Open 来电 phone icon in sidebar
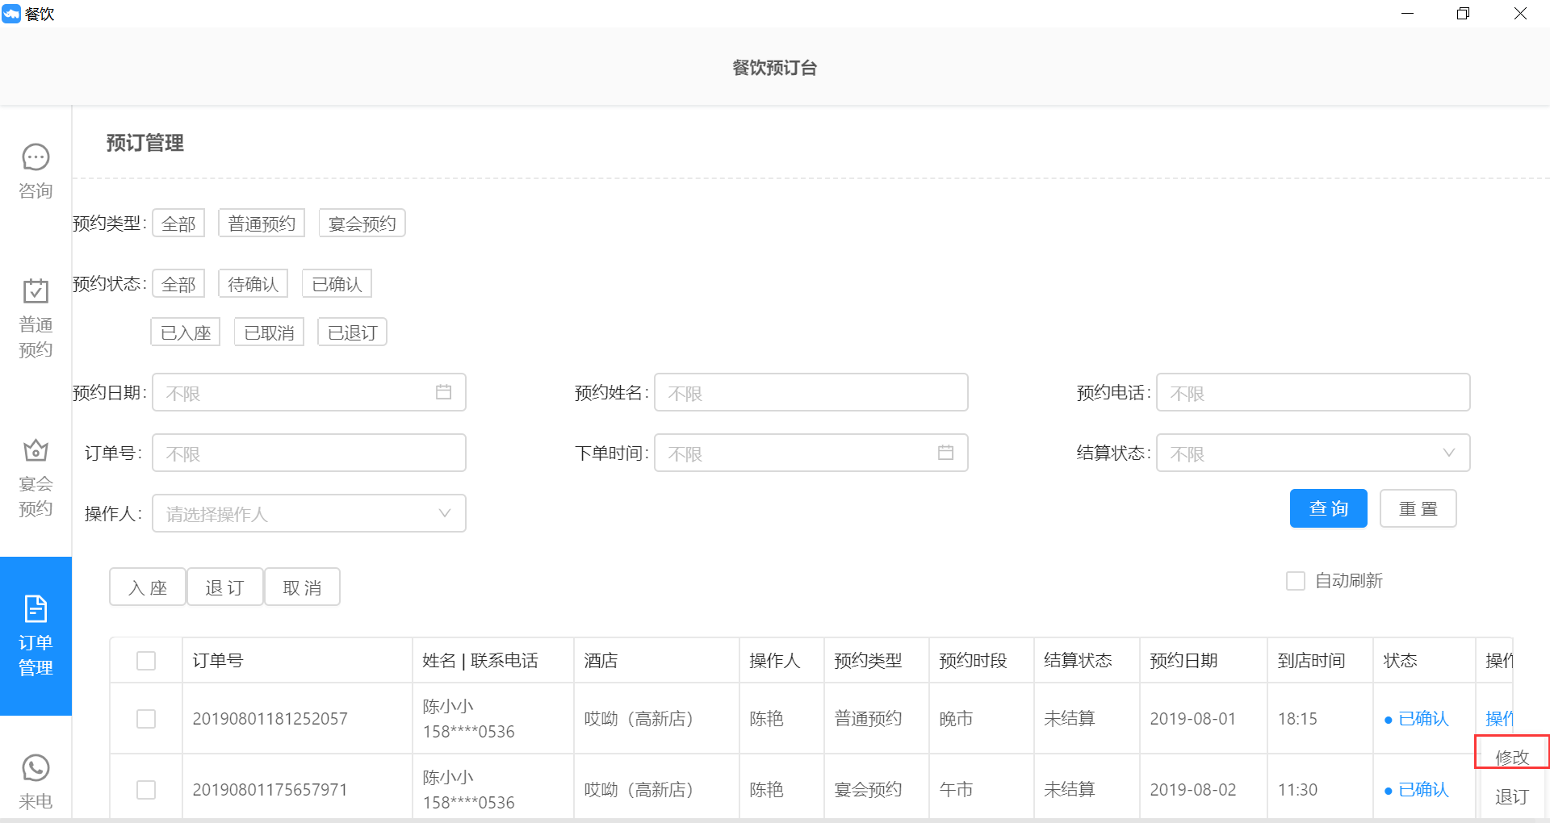This screenshot has height=823, width=1550. tap(36, 768)
